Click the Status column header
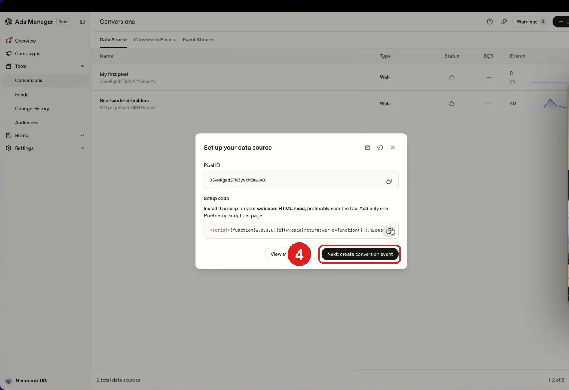Screen dimensions: 569x390 coord(452,56)
